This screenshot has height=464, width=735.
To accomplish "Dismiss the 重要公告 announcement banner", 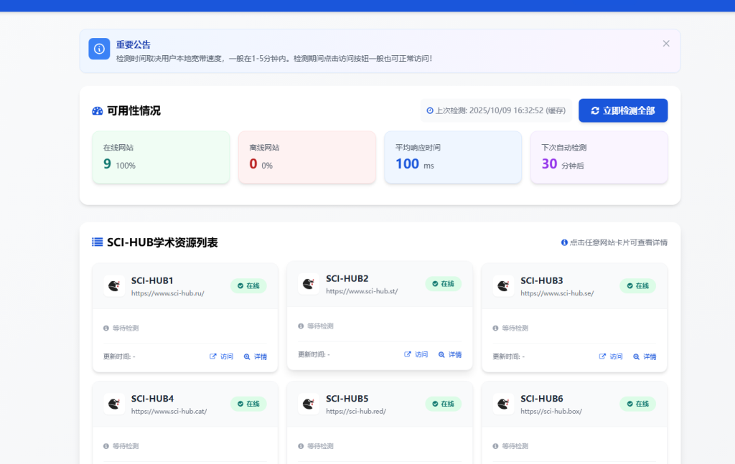I will 666,44.
